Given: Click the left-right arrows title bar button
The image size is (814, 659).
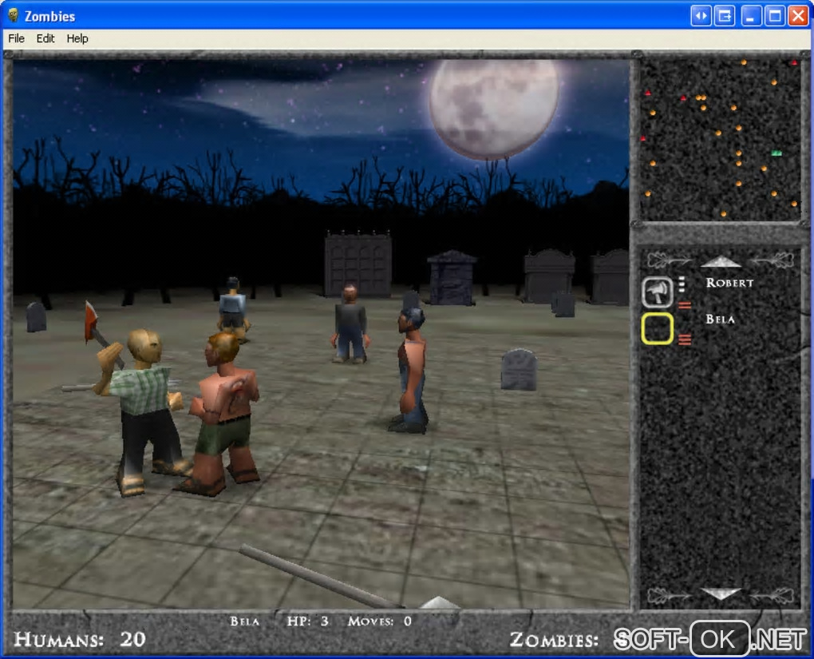Looking at the screenshot, I should pos(701,16).
